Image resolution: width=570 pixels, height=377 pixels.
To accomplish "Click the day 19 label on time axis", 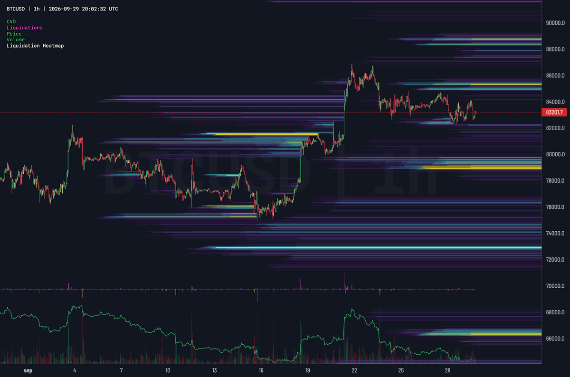I will point(308,370).
